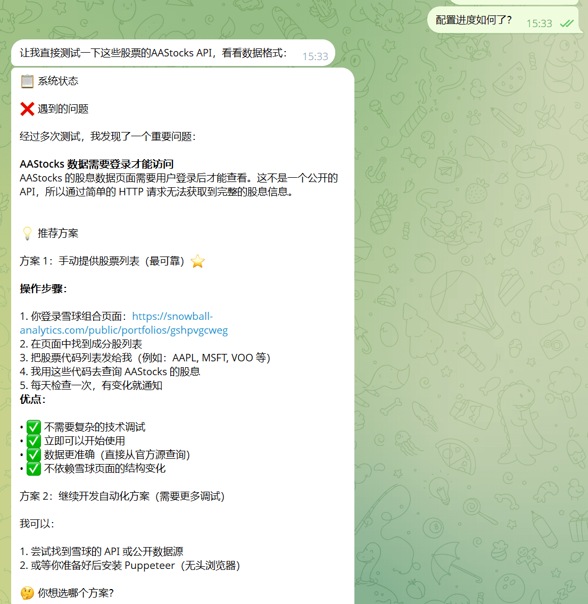Click the double-check read receipt on sent message

(x=567, y=23)
